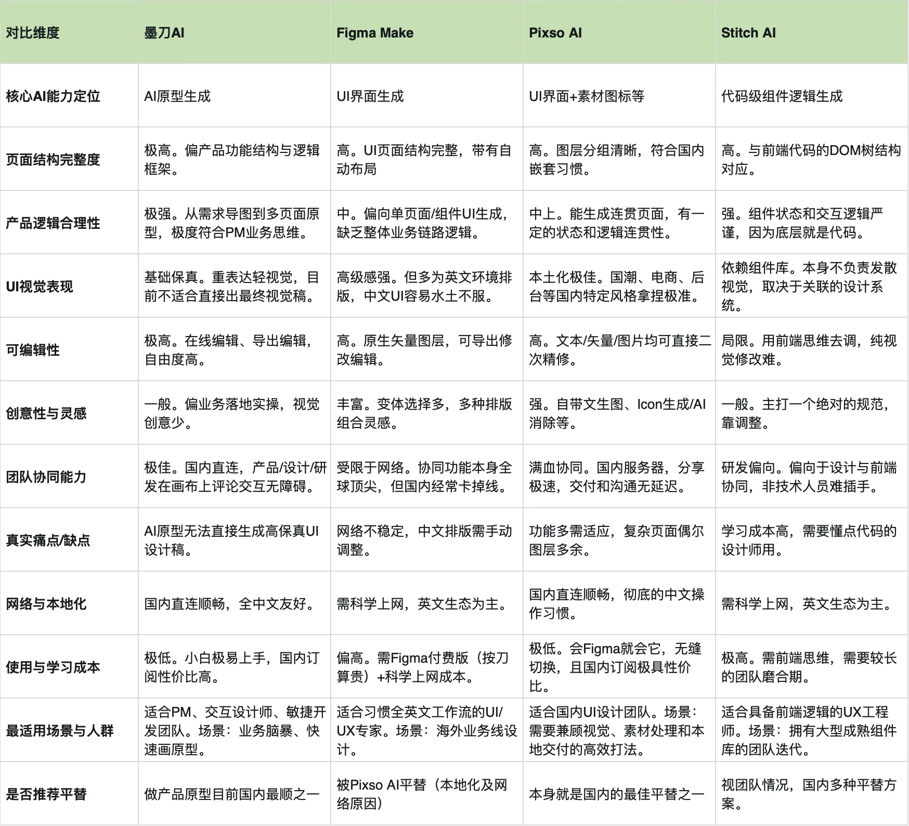
Task: Click the UI界面生成 cell
Action: tap(427, 96)
